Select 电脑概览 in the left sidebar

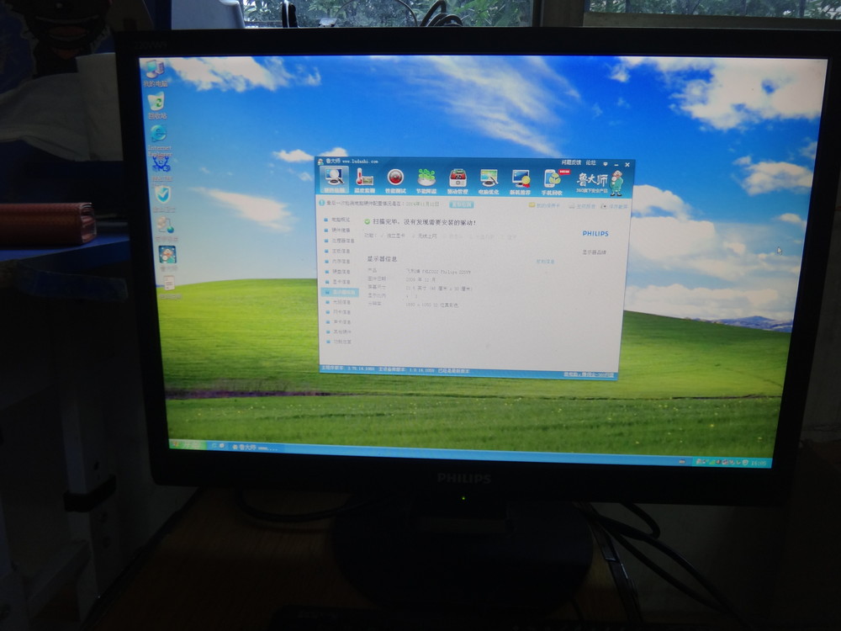coord(341,219)
